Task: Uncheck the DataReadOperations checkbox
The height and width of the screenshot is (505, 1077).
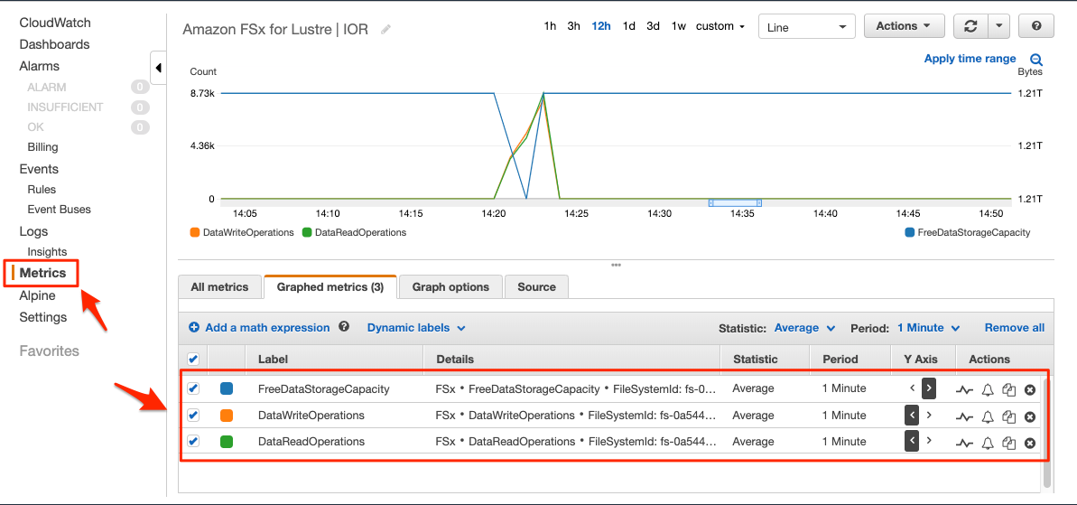Action: (193, 441)
